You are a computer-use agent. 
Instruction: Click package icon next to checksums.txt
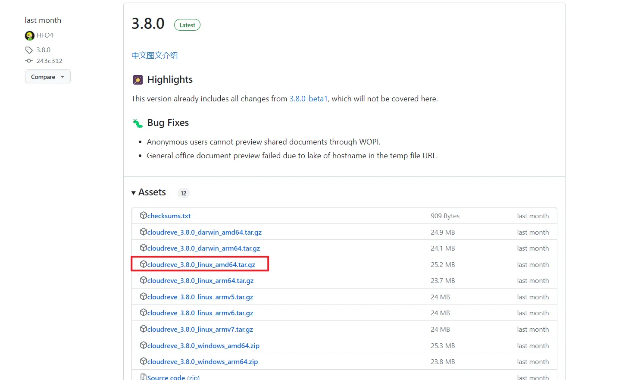[x=144, y=215]
